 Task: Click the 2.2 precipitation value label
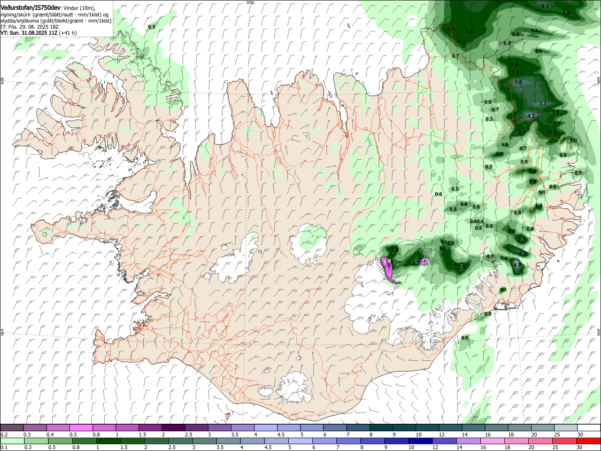(545, 6)
